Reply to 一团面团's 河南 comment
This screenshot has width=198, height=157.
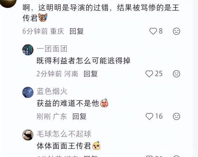coord(91,74)
